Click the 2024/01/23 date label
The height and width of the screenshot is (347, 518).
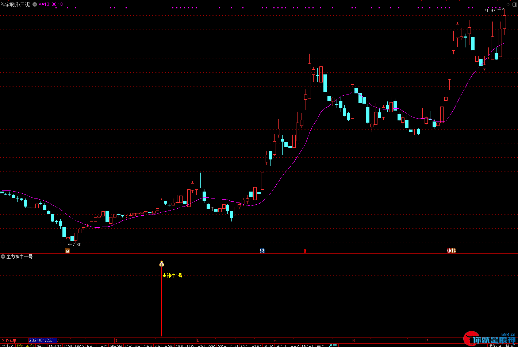tap(43, 340)
